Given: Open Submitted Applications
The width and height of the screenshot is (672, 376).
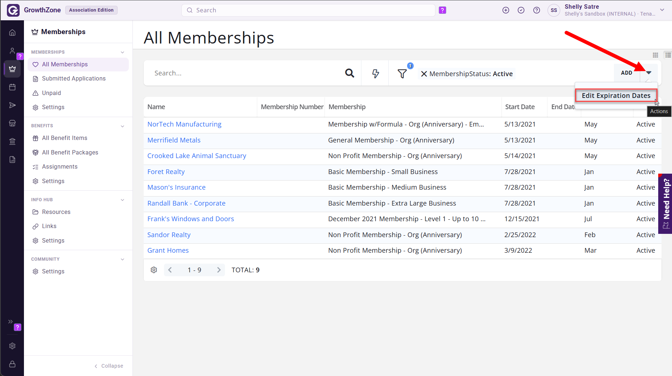Looking at the screenshot, I should click(74, 79).
